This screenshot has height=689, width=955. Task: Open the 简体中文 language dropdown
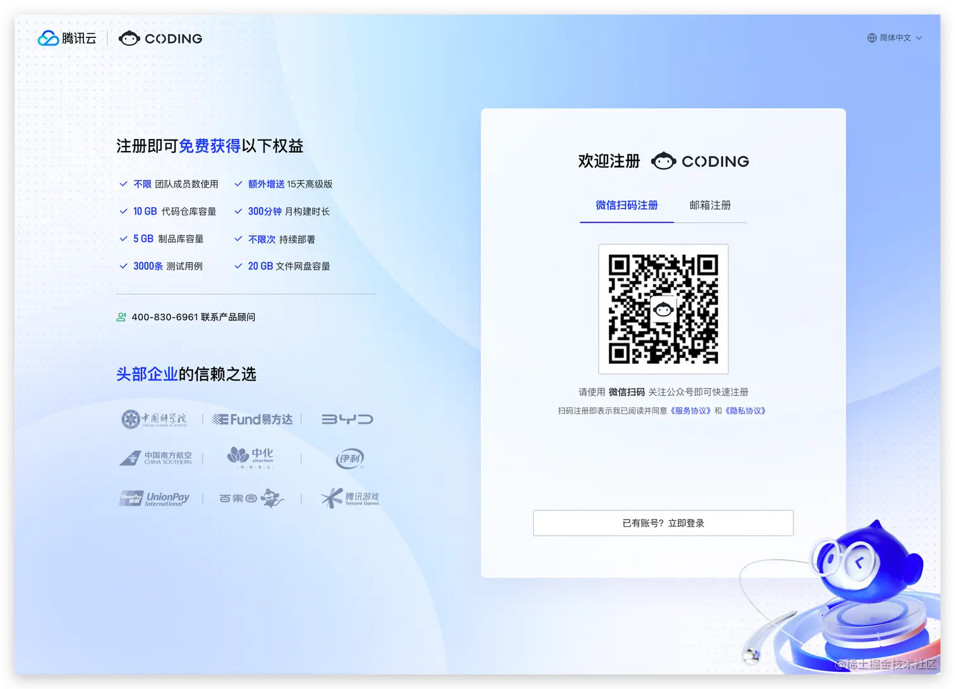(x=895, y=38)
